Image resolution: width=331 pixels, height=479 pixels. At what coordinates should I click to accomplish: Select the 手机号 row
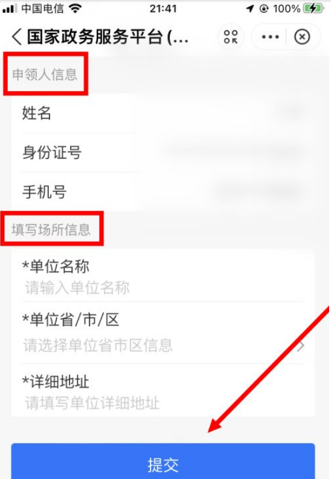click(x=163, y=192)
